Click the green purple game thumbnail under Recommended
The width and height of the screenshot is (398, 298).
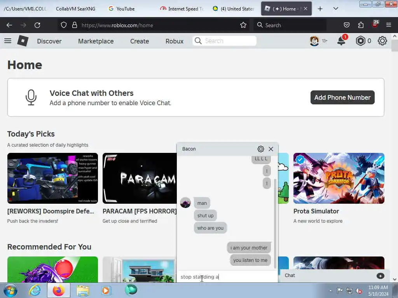[x=52, y=269]
